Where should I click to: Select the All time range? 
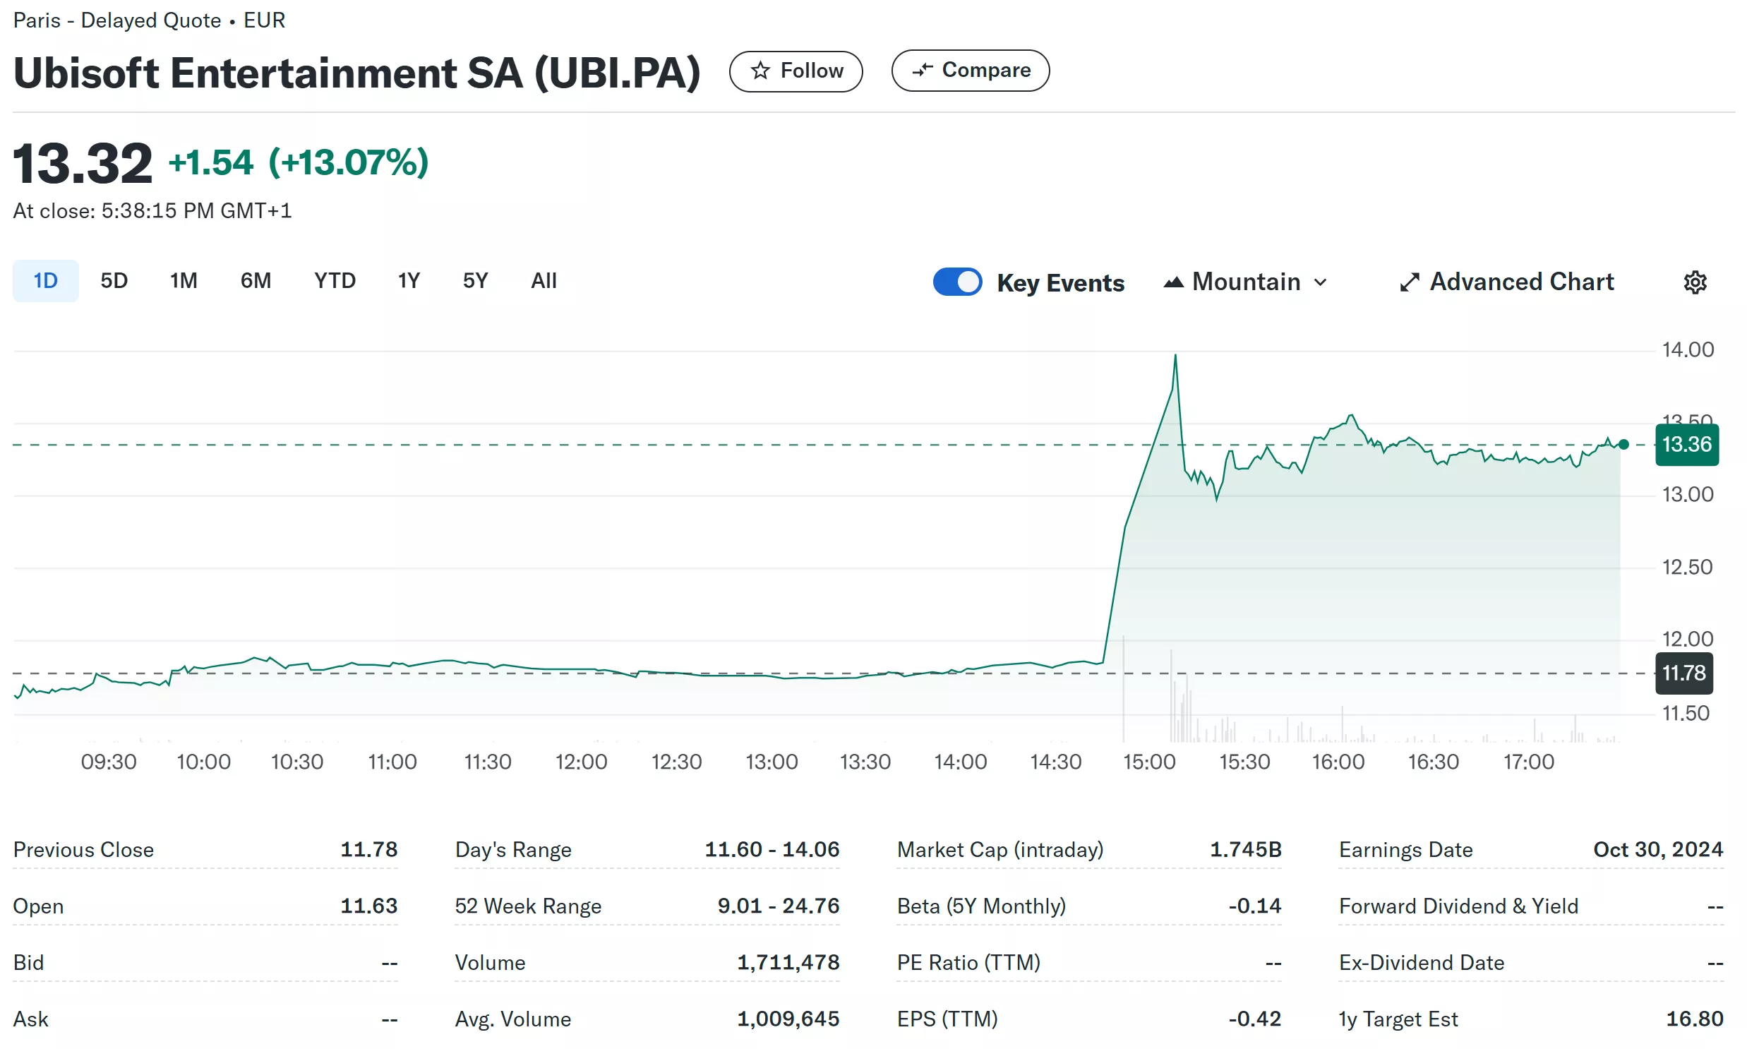(544, 281)
